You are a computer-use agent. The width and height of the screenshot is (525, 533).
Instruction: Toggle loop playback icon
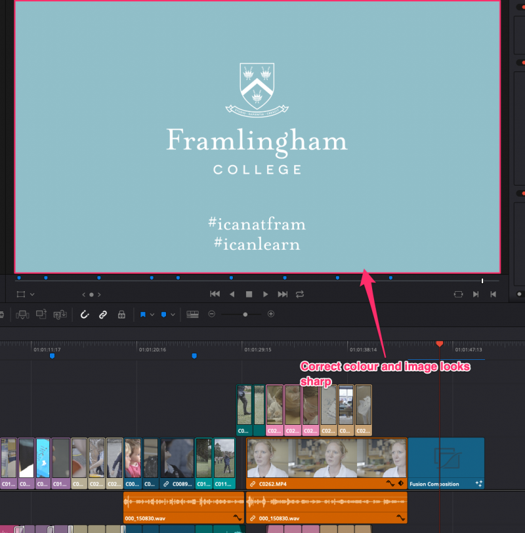point(300,294)
